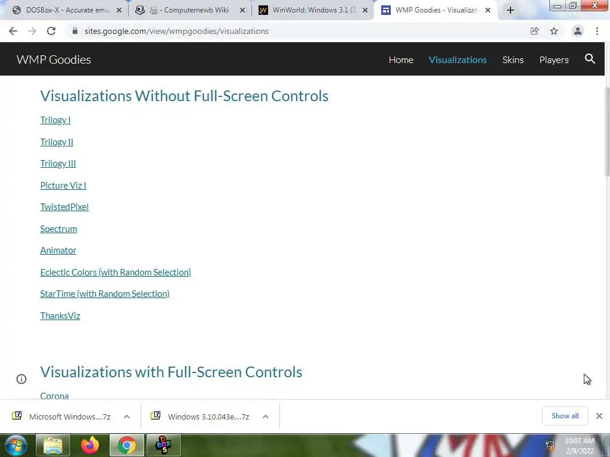Screen dimensions: 610x457
Task: Go back with the browser back arrow
Action: 13,31
